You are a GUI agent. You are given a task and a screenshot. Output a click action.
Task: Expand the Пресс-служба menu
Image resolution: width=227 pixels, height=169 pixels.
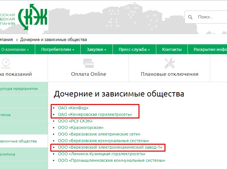[x=134, y=50]
